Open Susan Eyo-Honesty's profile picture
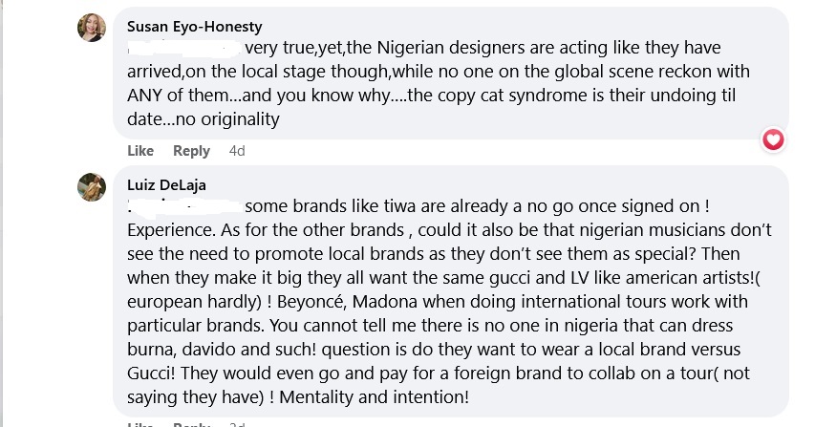This screenshot has height=427, width=815. pyautogui.click(x=92, y=29)
